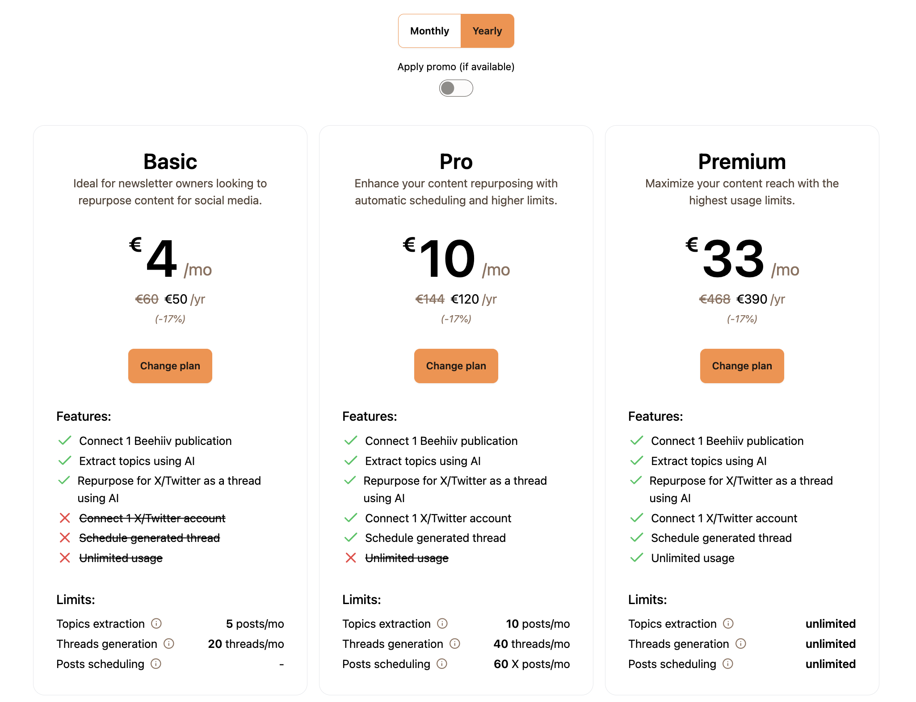Change plan to Basic
Image resolution: width=916 pixels, height=702 pixels.
[170, 366]
